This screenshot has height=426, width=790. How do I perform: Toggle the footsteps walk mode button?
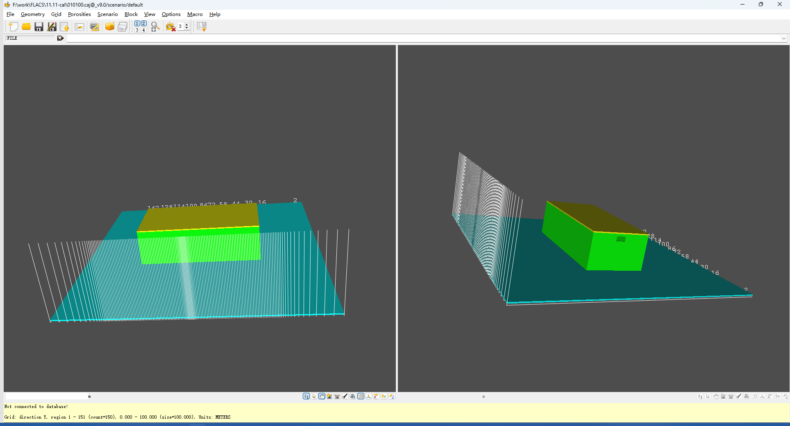[306, 396]
